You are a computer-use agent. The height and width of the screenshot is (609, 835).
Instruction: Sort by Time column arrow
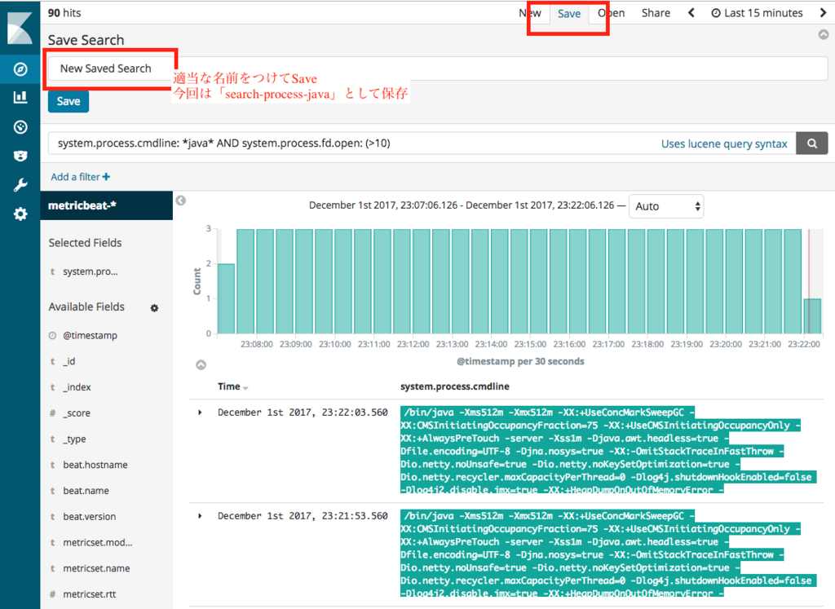245,388
